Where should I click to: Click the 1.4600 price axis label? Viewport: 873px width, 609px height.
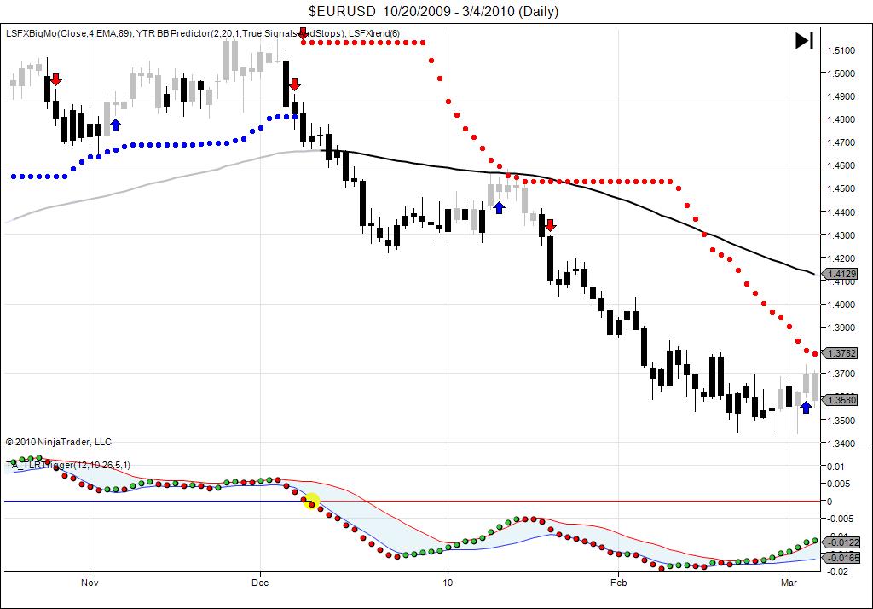841,165
